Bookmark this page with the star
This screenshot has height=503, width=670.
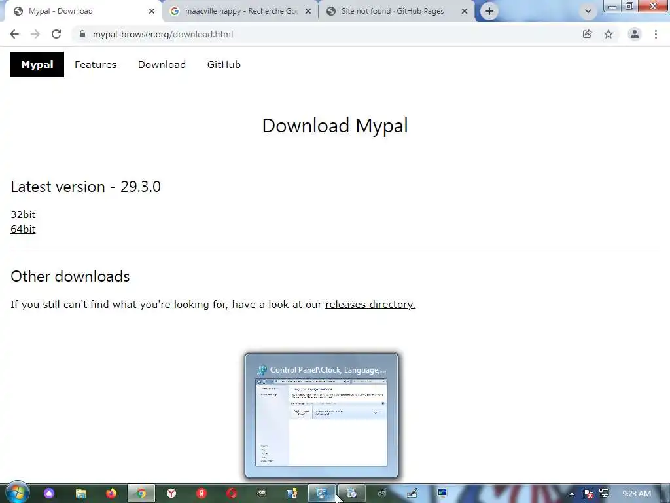(608, 34)
